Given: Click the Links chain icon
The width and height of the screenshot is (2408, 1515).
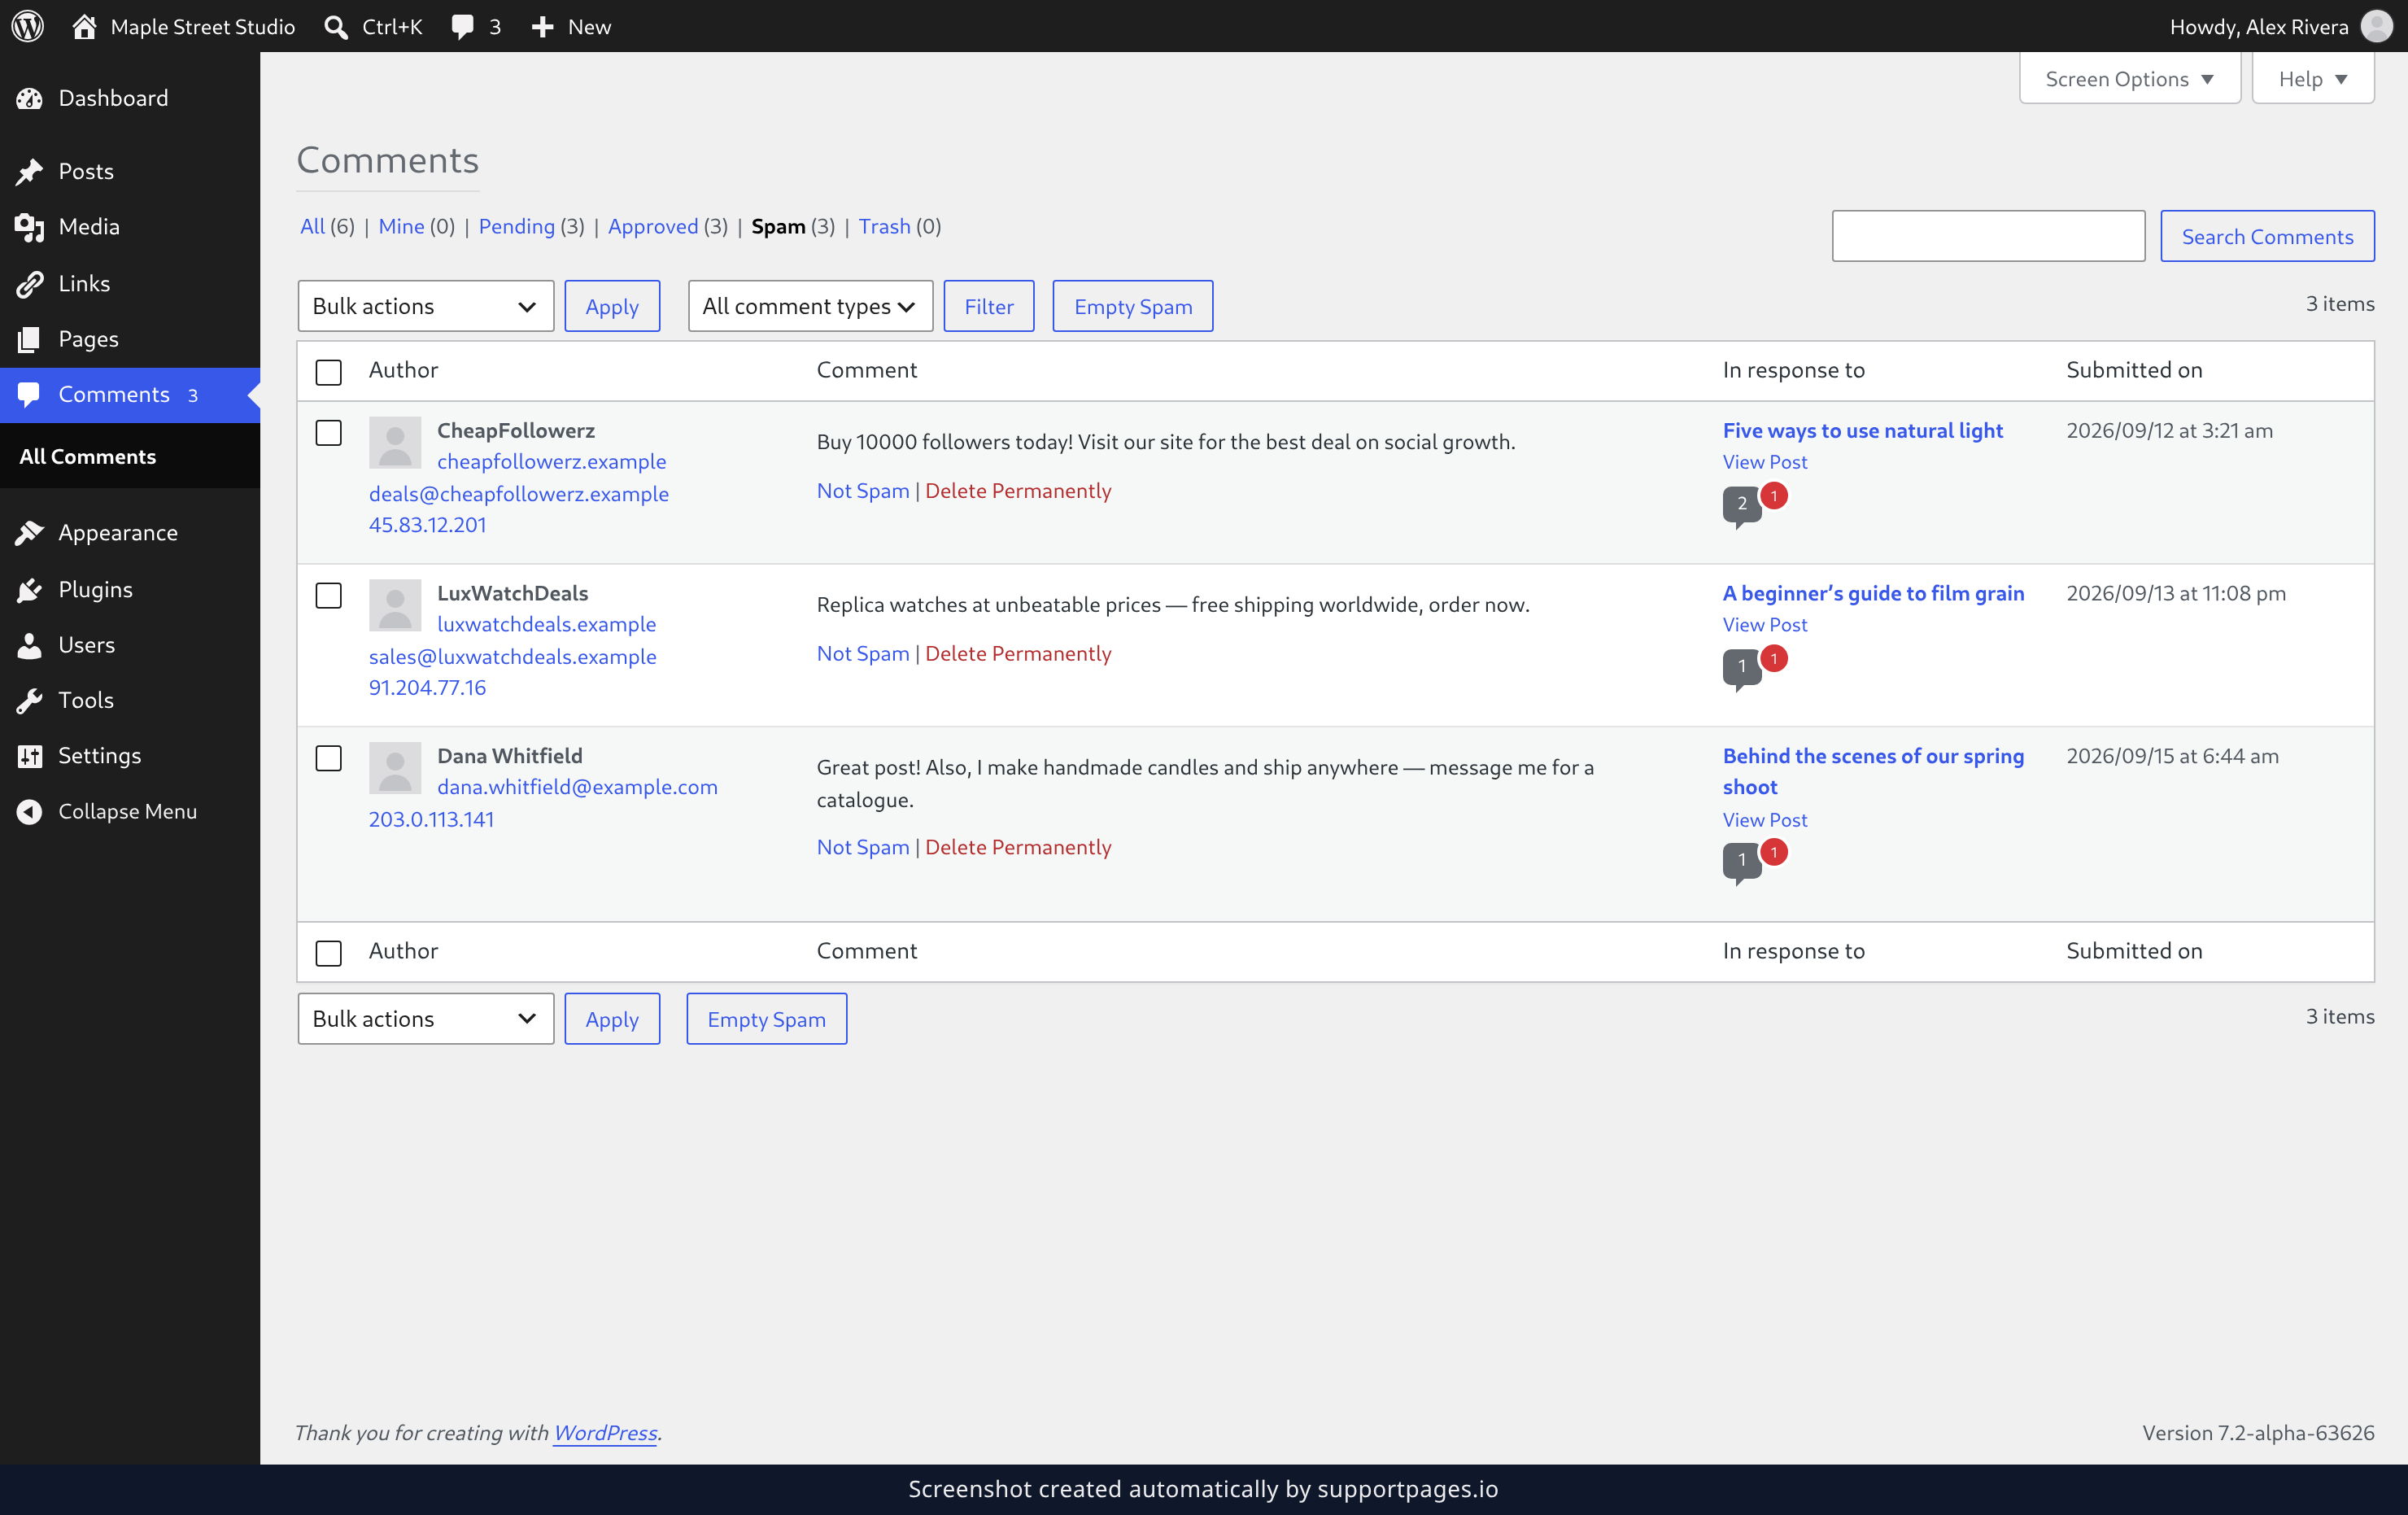Looking at the screenshot, I should click(x=30, y=284).
